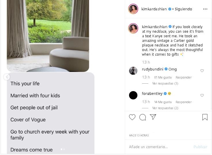Focus the Añade un comentario field
The height and width of the screenshot is (155, 212).
[x=158, y=147]
